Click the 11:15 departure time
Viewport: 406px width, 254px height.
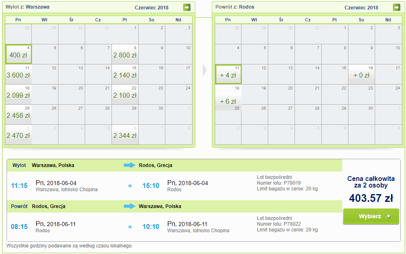point(19,186)
